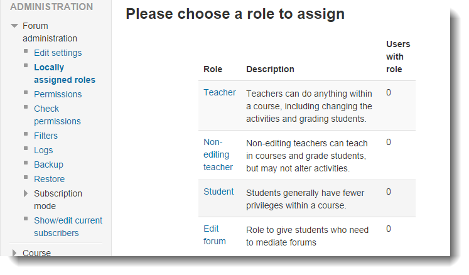This screenshot has width=469, height=275.
Task: Choose the Student role
Action: (218, 192)
